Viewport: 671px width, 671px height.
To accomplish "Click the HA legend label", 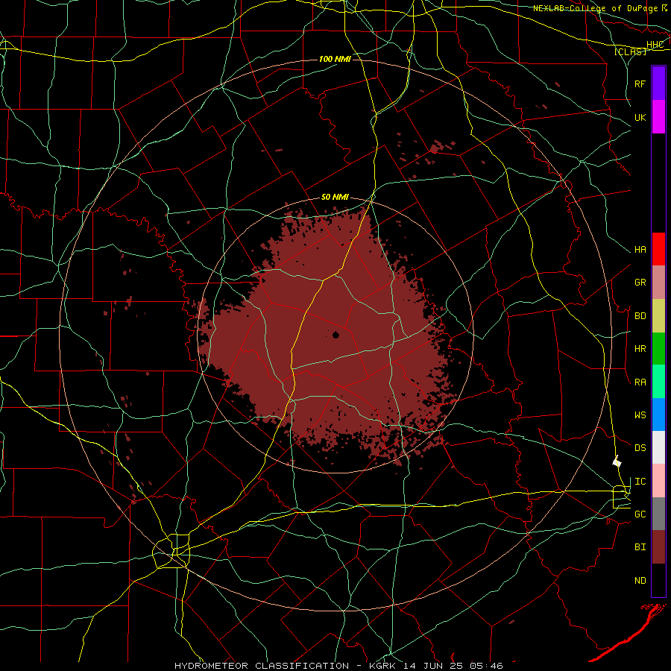I will pos(640,249).
